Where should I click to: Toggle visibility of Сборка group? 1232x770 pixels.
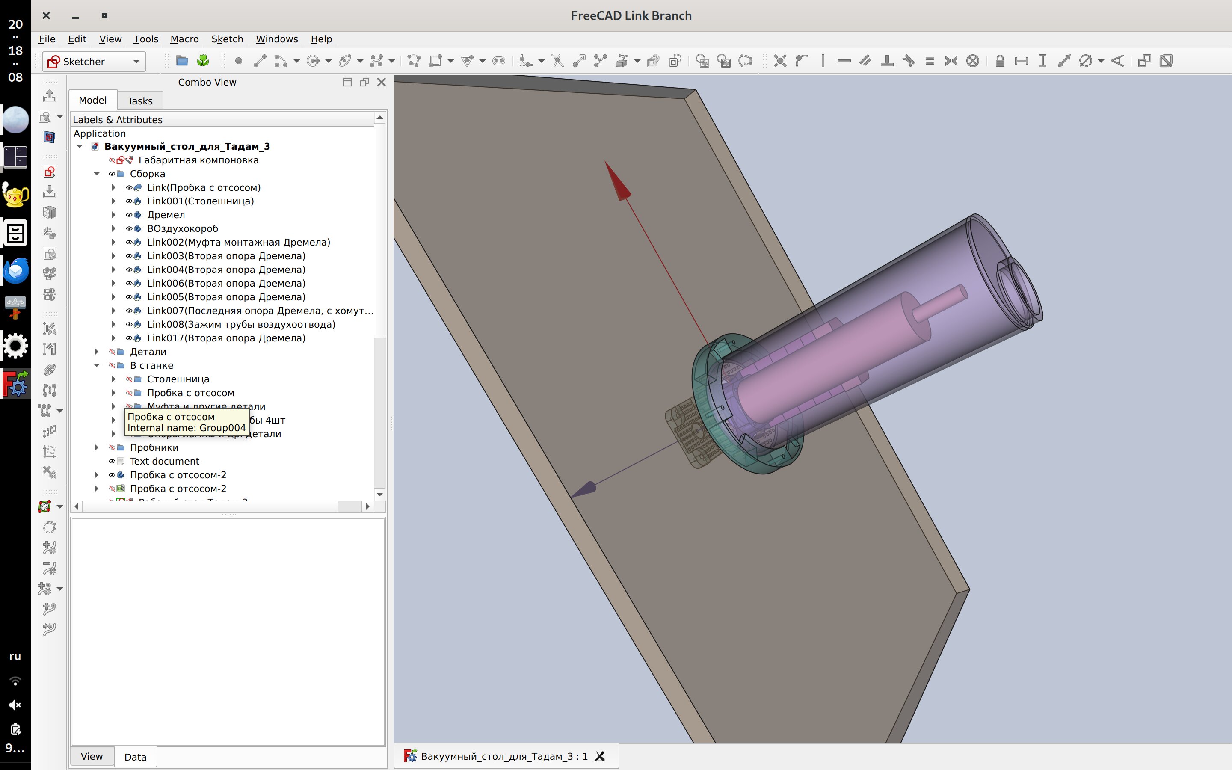pyautogui.click(x=112, y=174)
